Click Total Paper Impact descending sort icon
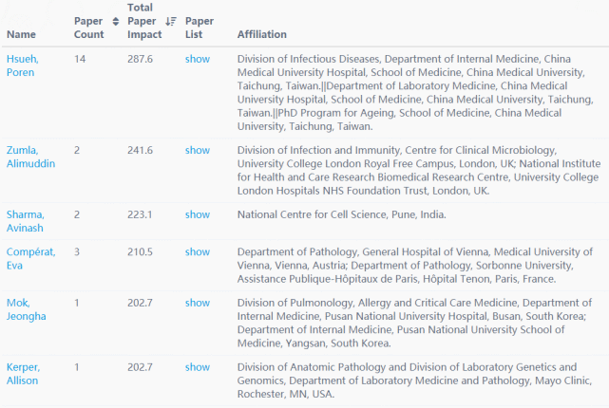Image resolution: width=609 pixels, height=408 pixels. [x=171, y=21]
